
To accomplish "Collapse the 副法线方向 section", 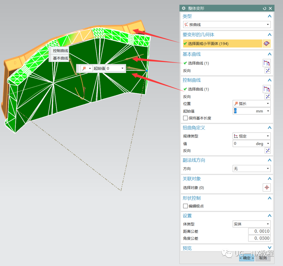I will coord(269,160).
